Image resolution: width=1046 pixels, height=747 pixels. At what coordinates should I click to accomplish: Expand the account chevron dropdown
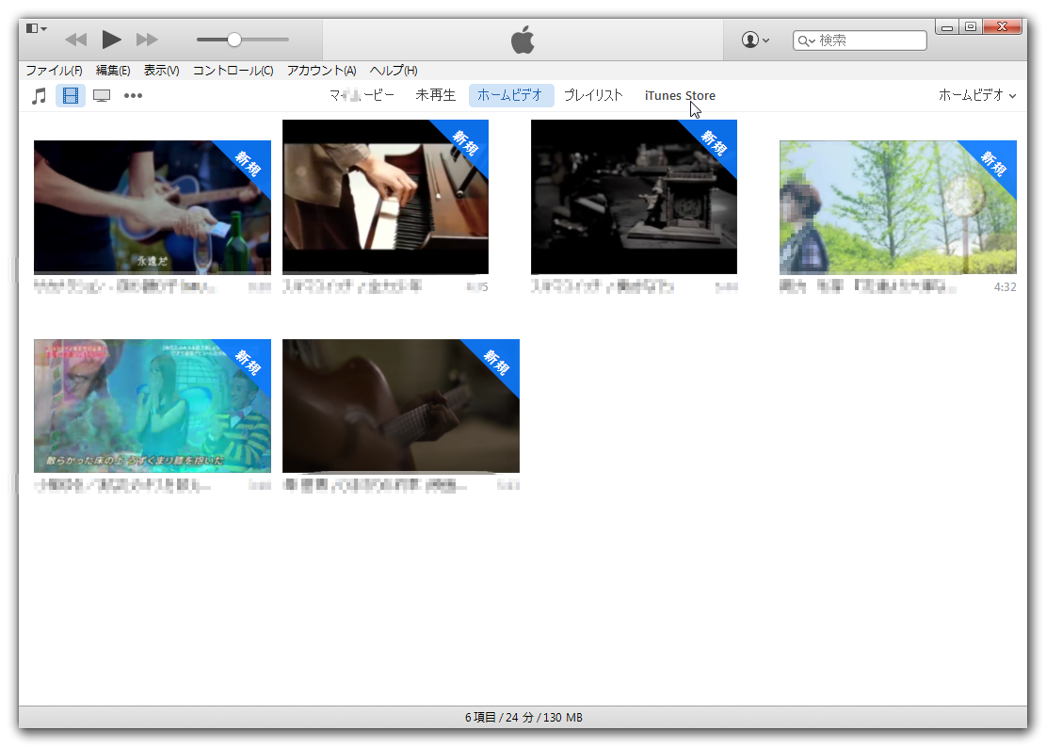tap(764, 40)
